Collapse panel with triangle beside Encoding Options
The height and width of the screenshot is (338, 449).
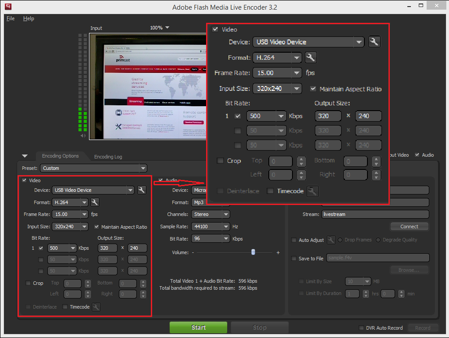pyautogui.click(x=25, y=156)
